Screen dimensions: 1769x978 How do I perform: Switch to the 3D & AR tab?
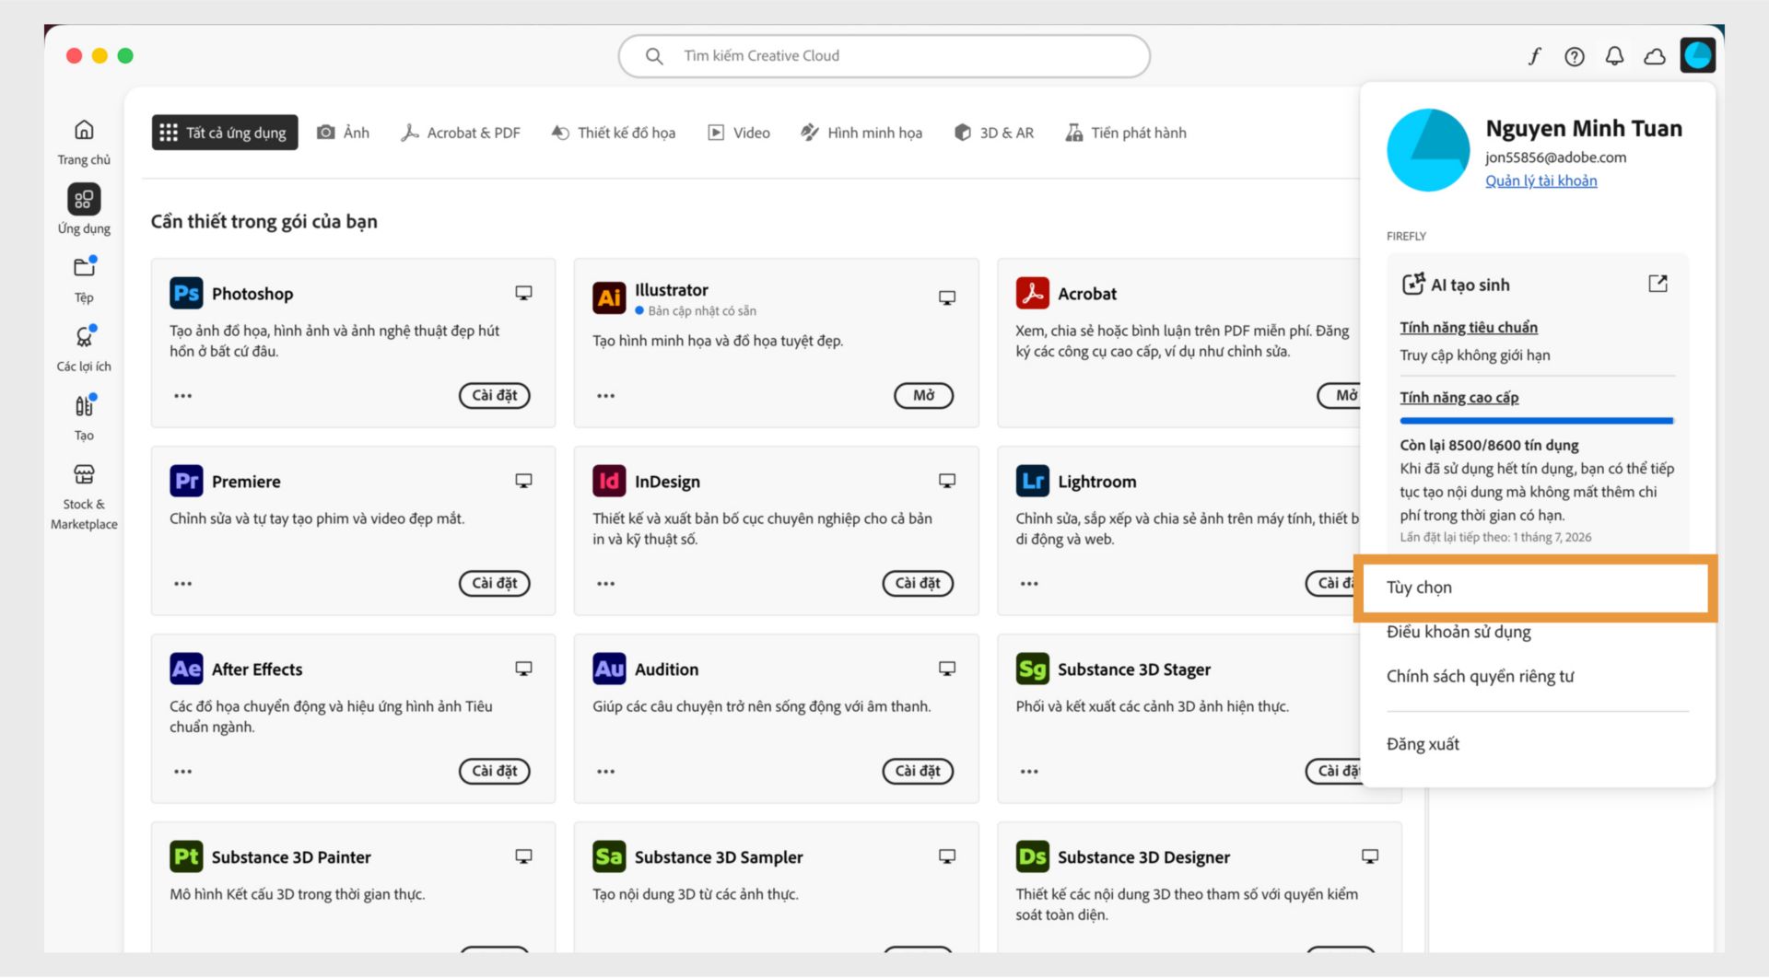tap(994, 133)
